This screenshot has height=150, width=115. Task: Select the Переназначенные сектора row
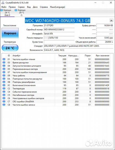coord(56,69)
